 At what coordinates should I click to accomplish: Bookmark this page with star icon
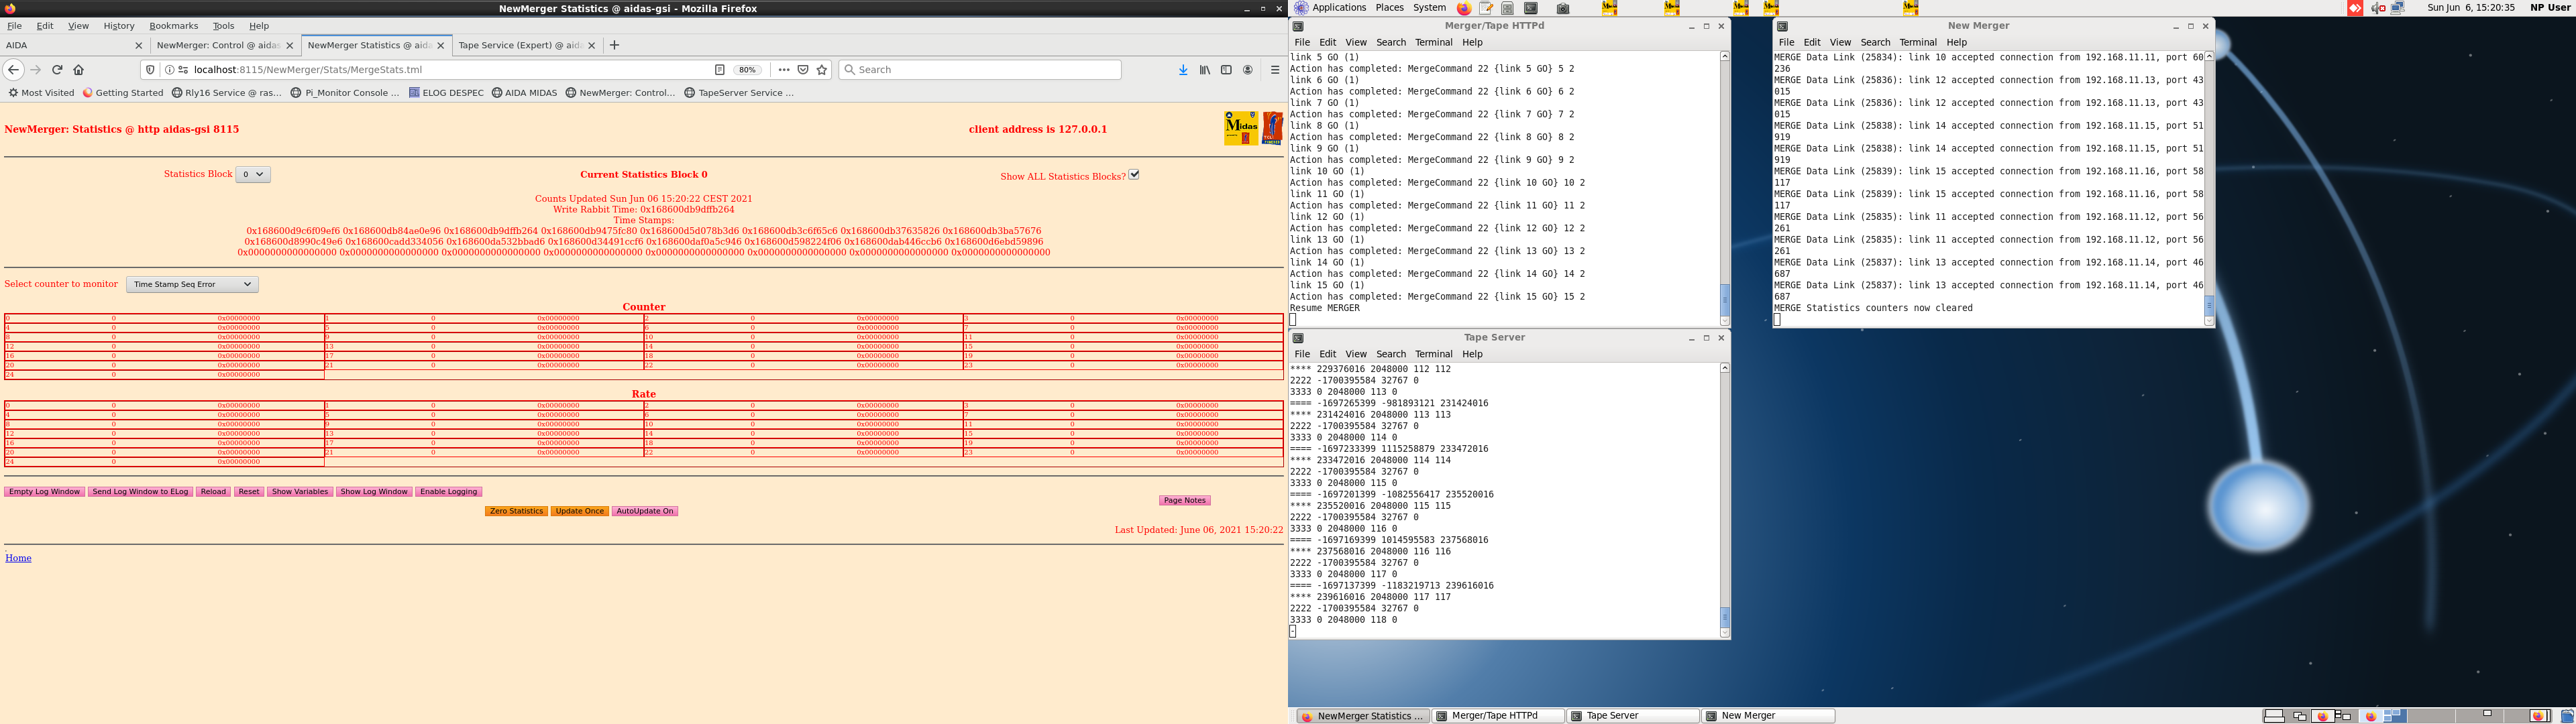pos(822,70)
